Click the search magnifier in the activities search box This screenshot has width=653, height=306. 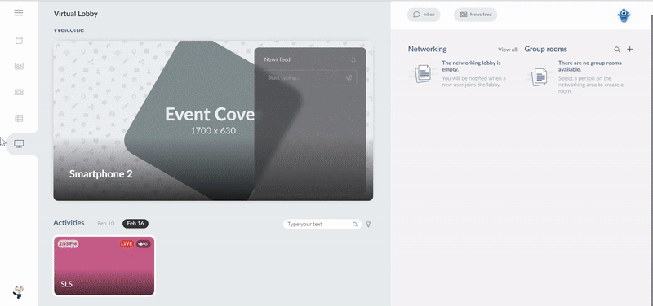click(355, 224)
